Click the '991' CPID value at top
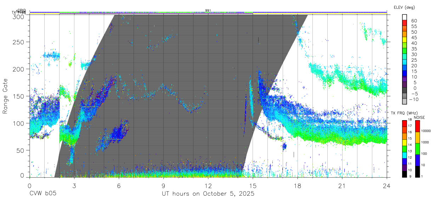This screenshot has height=201, width=435. [x=208, y=10]
